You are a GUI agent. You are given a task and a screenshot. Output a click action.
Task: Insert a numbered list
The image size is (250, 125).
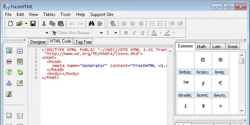tap(152, 24)
